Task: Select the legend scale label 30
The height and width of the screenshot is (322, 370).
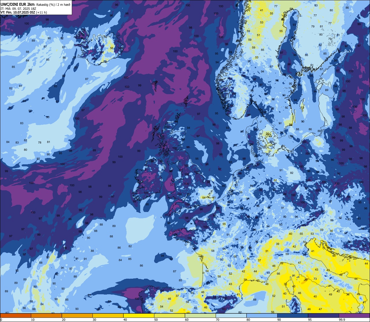Action: point(94,320)
